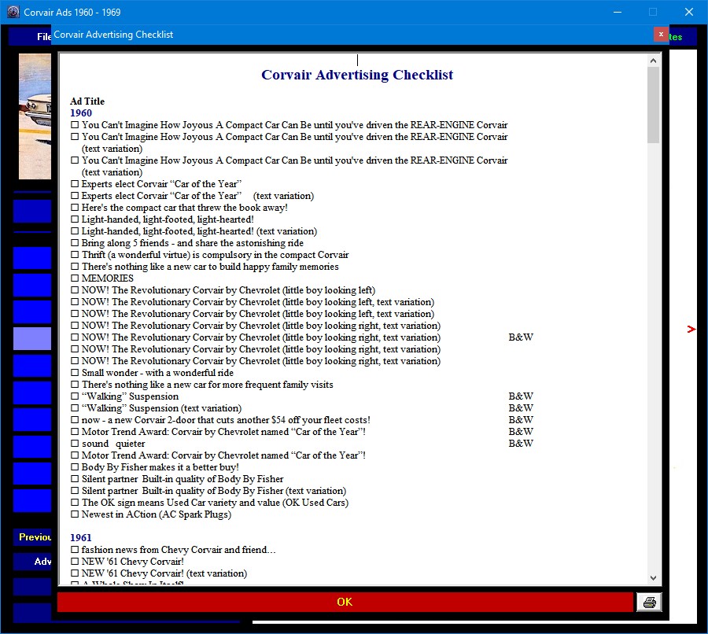Click scrollbar down arrow in checklist

653,577
